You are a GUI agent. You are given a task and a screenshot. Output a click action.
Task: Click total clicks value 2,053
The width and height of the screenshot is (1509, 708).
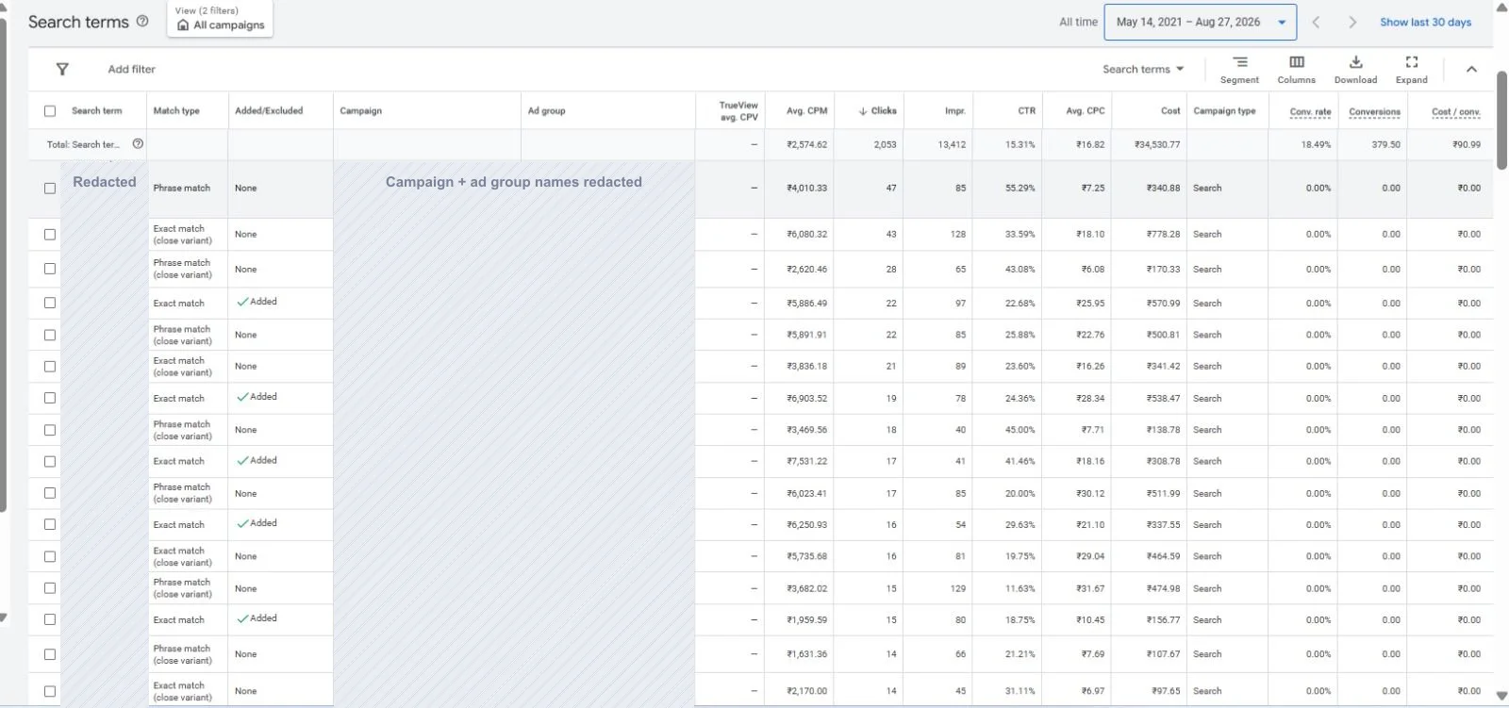click(x=885, y=145)
